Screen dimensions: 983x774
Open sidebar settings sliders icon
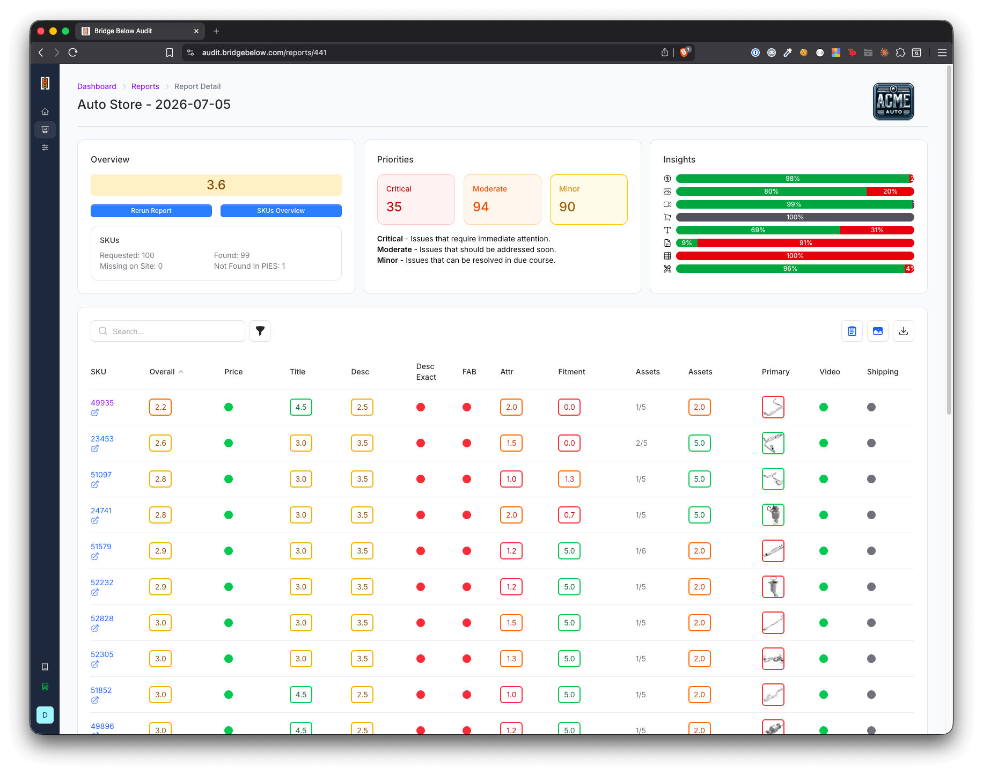coord(45,148)
